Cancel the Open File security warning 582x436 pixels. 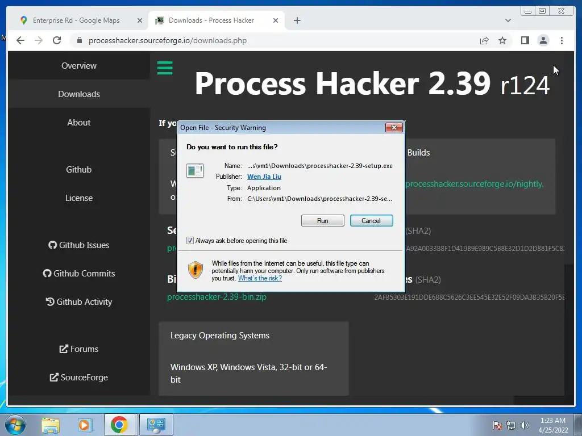coord(371,221)
